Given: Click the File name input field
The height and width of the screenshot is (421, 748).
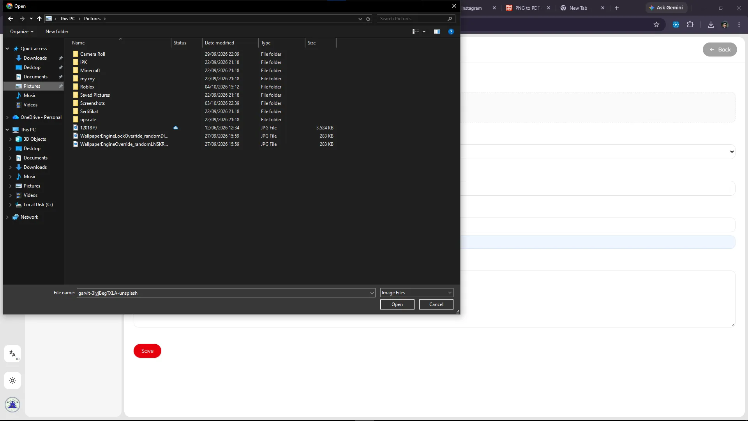Looking at the screenshot, I should click(223, 293).
